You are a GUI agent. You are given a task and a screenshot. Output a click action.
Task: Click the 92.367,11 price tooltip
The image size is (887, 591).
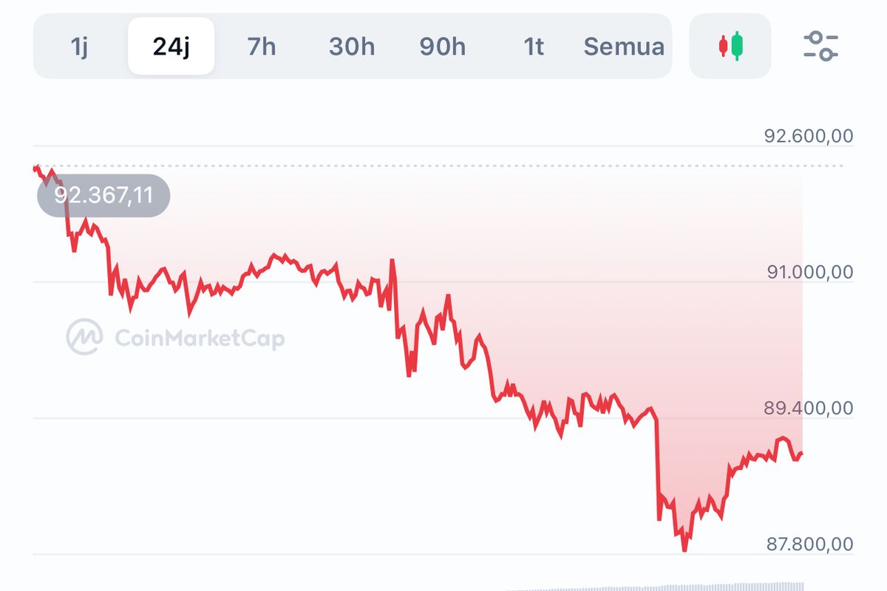coord(103,195)
